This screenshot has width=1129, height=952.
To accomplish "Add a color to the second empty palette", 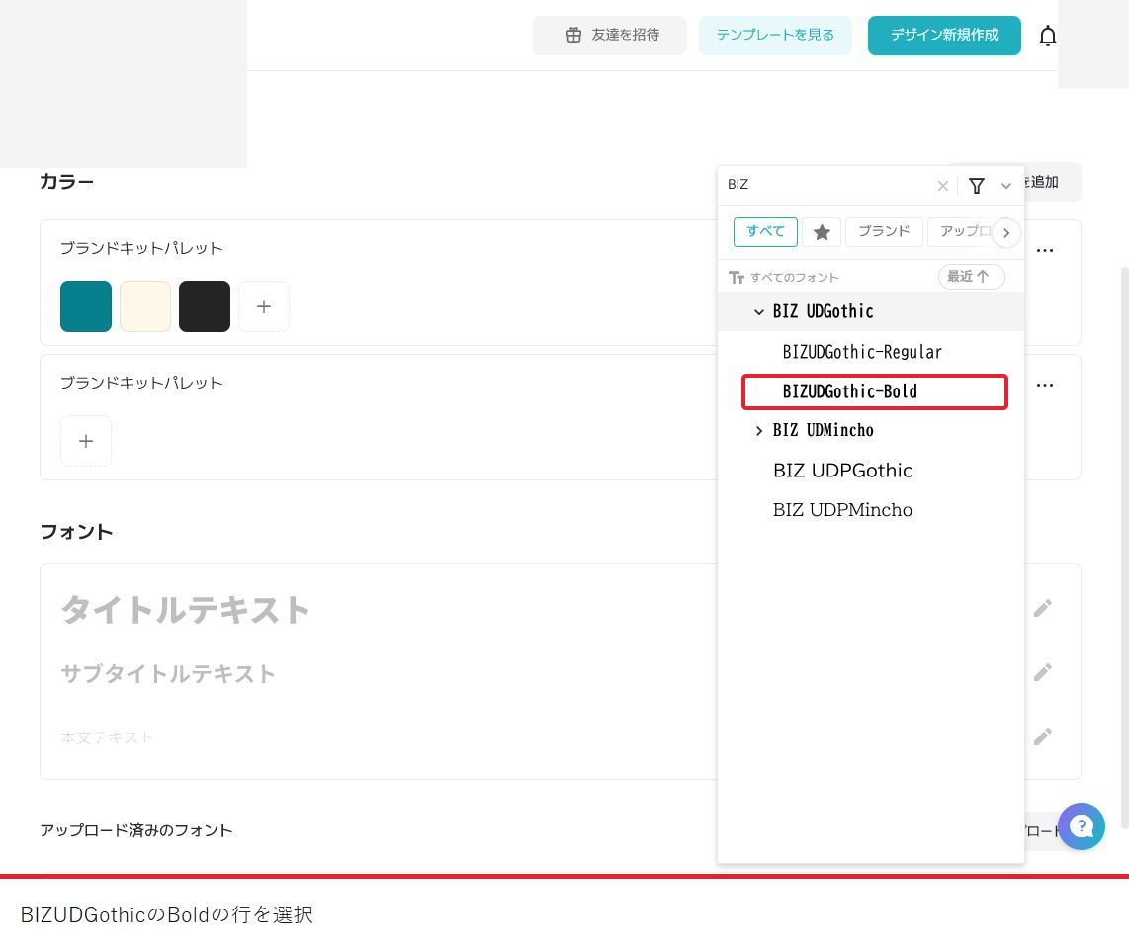I will coord(86,441).
